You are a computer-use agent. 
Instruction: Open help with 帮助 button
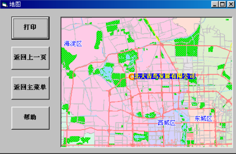pos(30,118)
